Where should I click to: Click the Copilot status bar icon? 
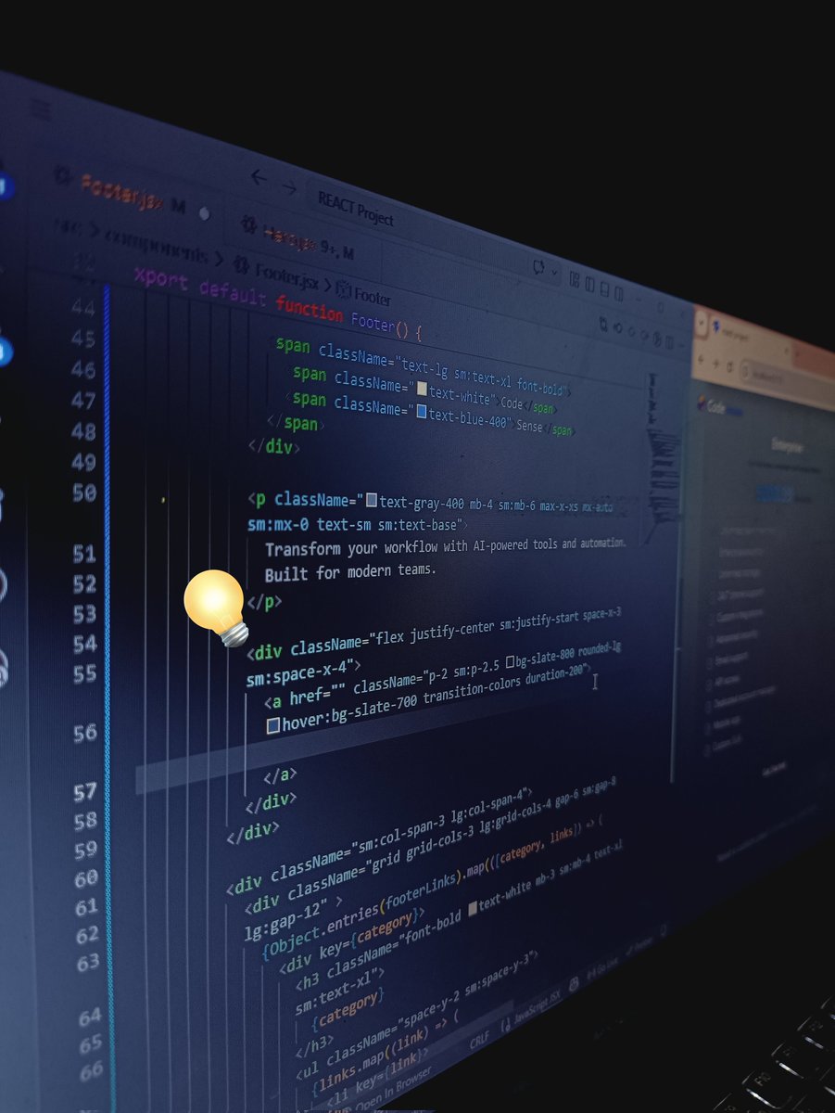(575, 983)
